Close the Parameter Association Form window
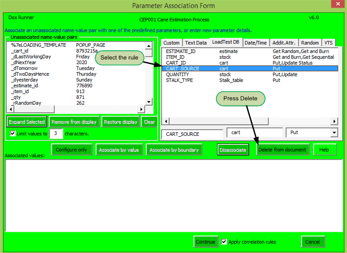Image resolution: width=347 pixels, height=253 pixels. click(x=338, y=4)
